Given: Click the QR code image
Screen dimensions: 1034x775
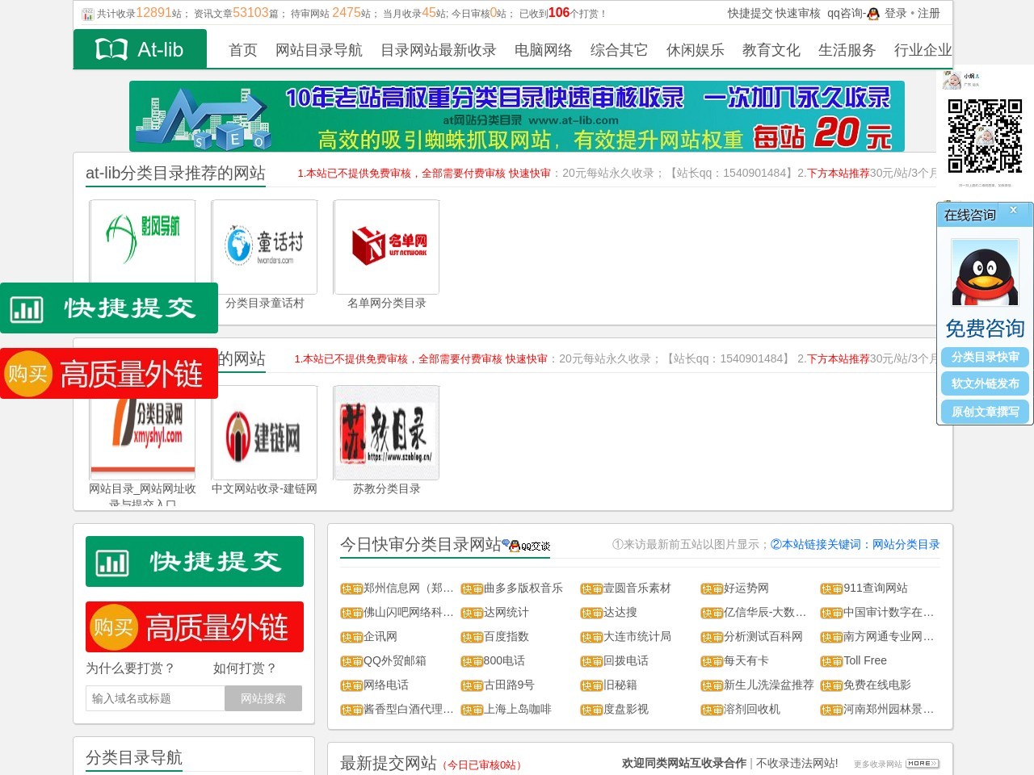Looking at the screenshot, I should point(985,136).
